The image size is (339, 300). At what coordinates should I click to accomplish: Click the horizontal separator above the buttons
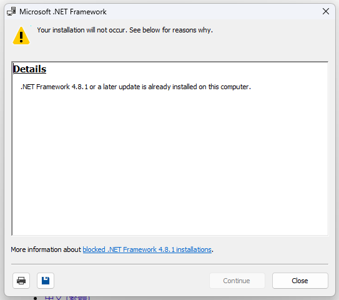click(x=170, y=264)
